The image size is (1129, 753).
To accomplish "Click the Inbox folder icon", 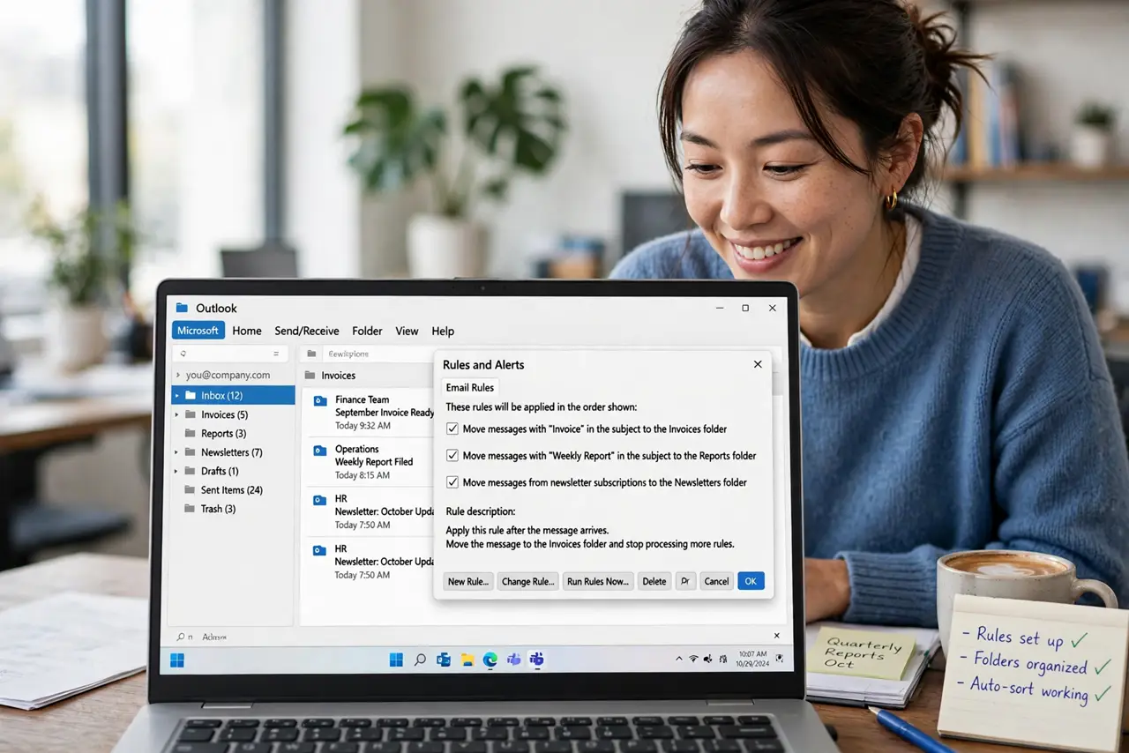I will pyautogui.click(x=191, y=395).
